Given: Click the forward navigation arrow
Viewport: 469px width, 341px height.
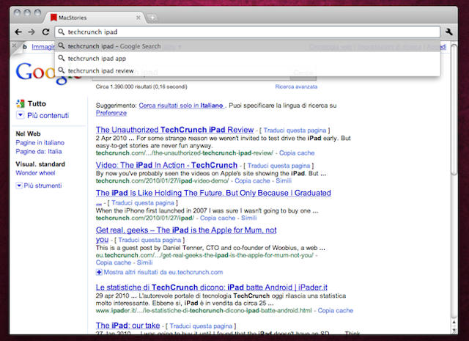Looking at the screenshot, I should click(x=32, y=32).
